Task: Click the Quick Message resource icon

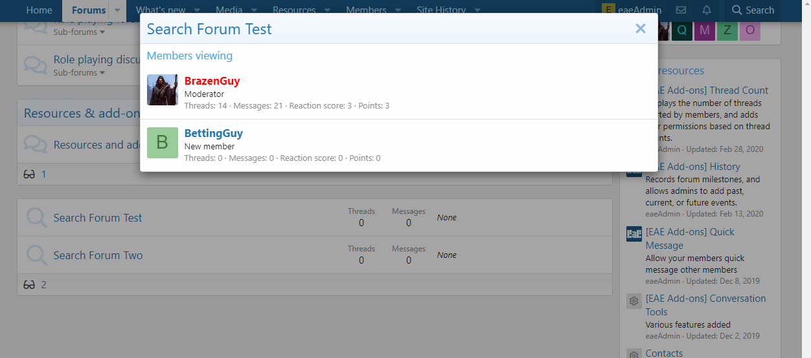Action: (634, 234)
